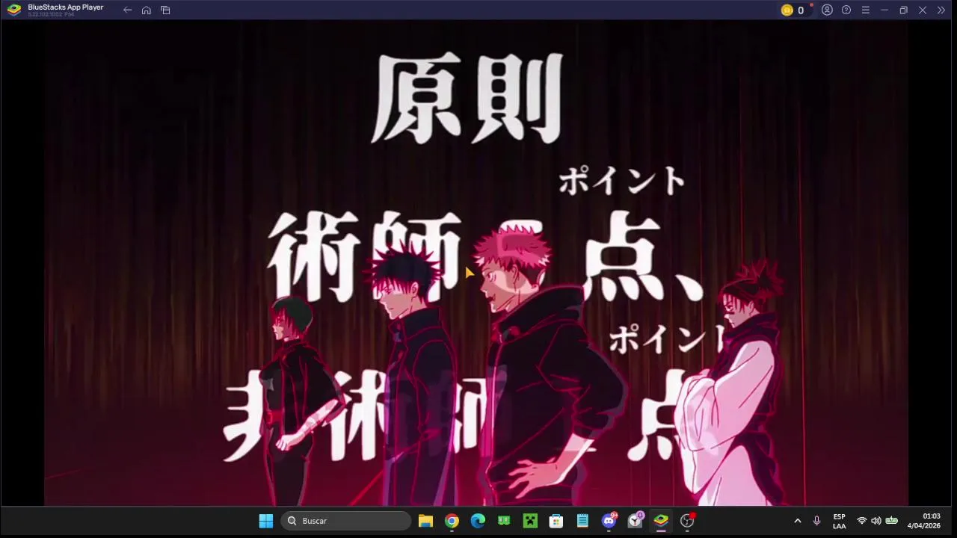Launch Microsoft Edge from taskbar
This screenshot has height=538, width=957.
pyautogui.click(x=478, y=521)
